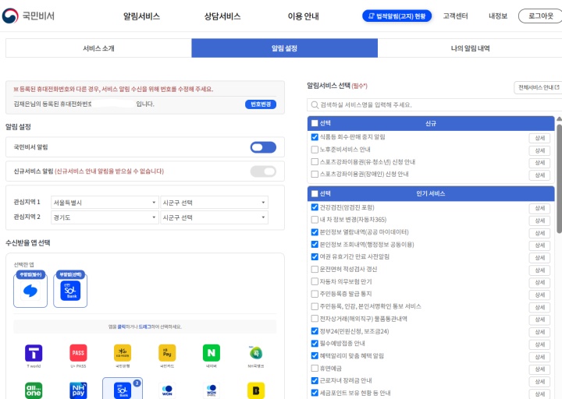The width and height of the screenshot is (562, 399).
Task: Uncheck 근로자녀 장려금 안내
Action: coord(315,380)
